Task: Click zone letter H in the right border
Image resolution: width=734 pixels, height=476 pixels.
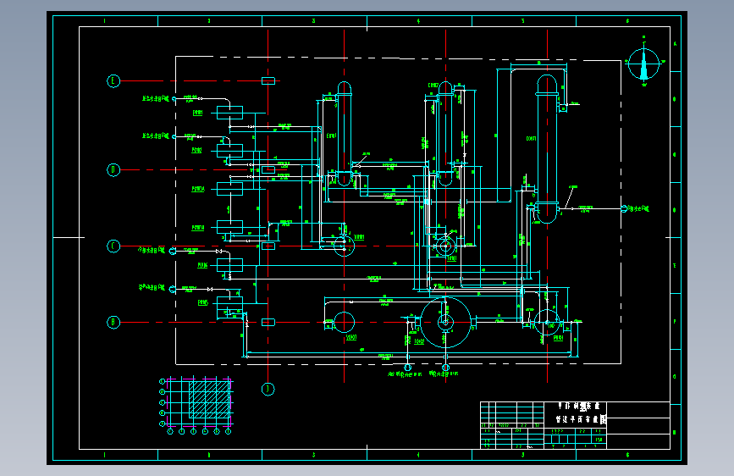Action: [x=675, y=433]
